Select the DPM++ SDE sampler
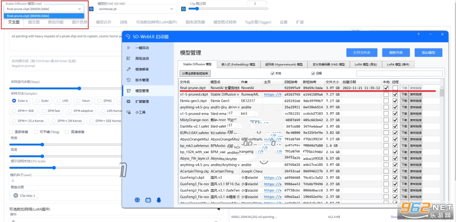456x222 pixels. click(23, 111)
